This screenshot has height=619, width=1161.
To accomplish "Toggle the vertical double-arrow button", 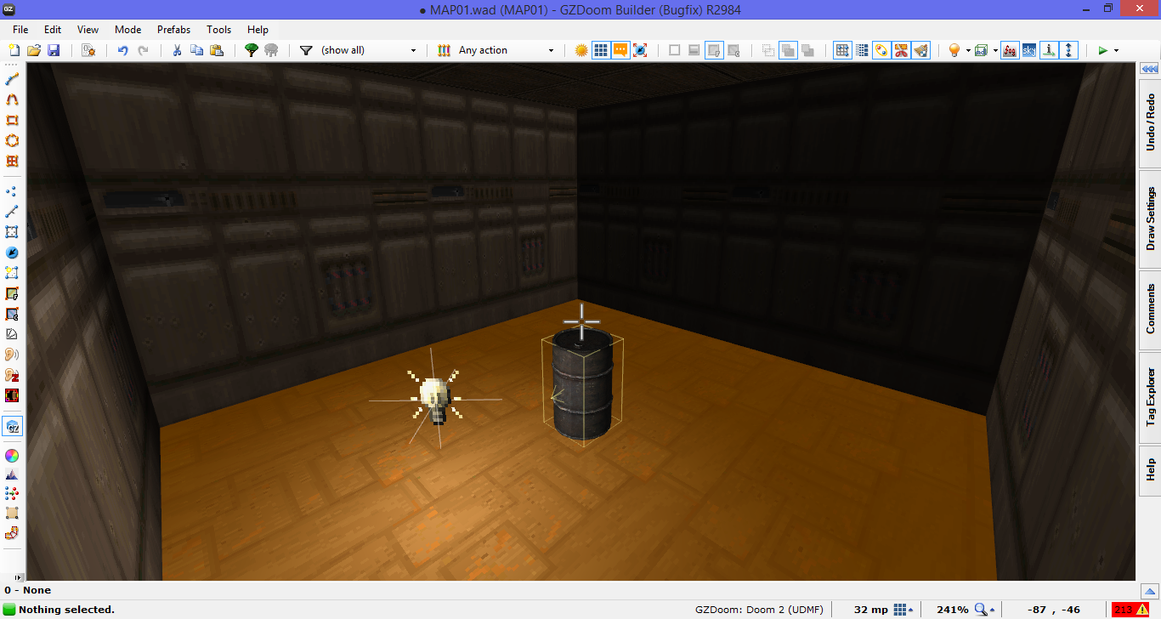I will (x=1069, y=50).
